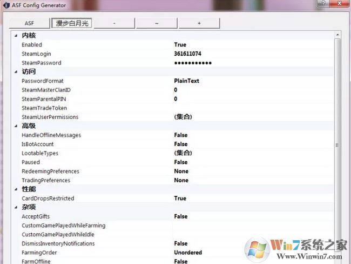The image size is (351, 264).
Task: Click the vertical scrollbar thumb
Action: (x=337, y=146)
